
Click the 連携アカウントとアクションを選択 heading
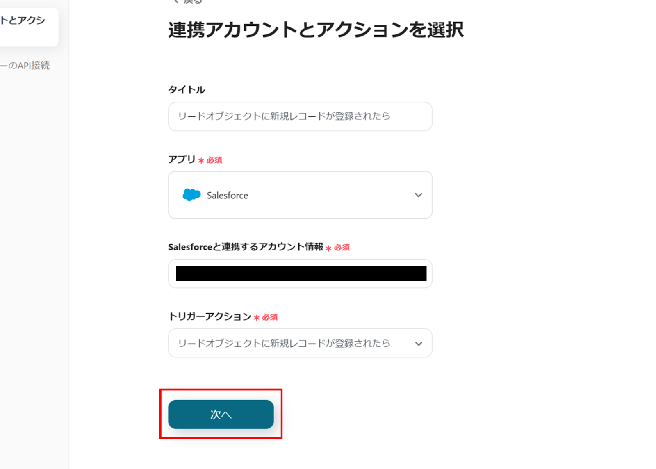(x=316, y=30)
